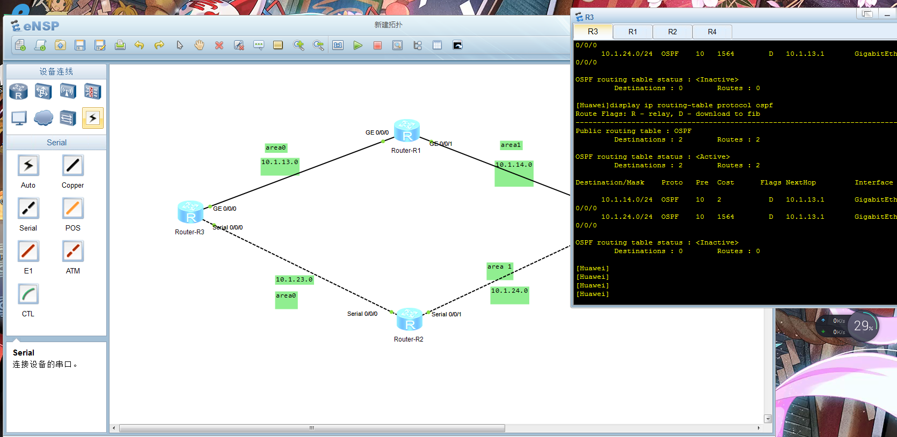
Task: Create a new topology from the toolbar
Action: [20, 45]
